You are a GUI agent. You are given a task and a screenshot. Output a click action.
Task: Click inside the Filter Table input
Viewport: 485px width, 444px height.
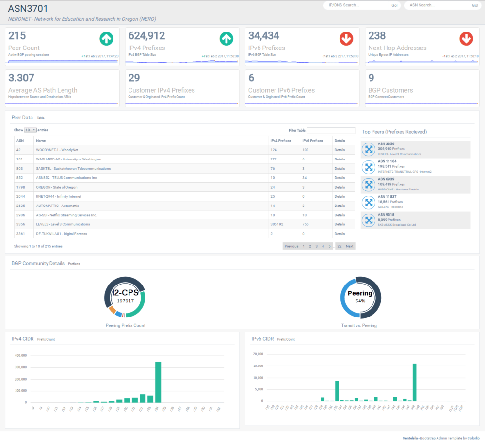click(x=331, y=130)
